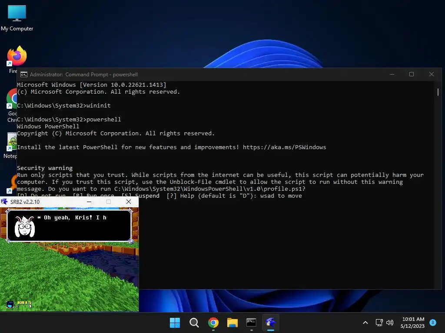Click the "Security warning" heading text
Screen dimensions: 445x333
coord(45,168)
